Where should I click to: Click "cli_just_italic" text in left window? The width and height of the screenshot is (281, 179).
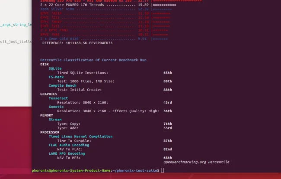pyautogui.click(x=16, y=42)
